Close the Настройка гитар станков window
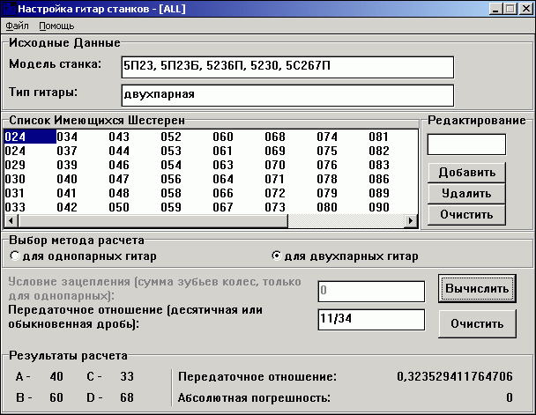Image resolution: width=536 pixels, height=415 pixels. click(526, 9)
